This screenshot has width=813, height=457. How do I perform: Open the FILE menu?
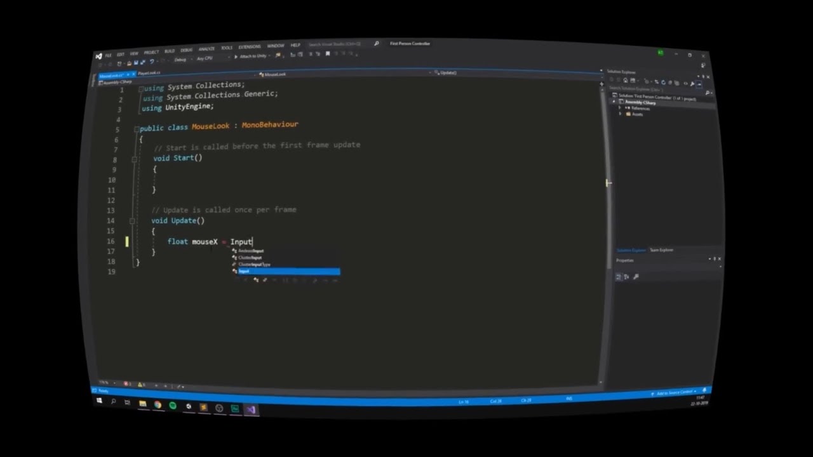tap(108, 55)
